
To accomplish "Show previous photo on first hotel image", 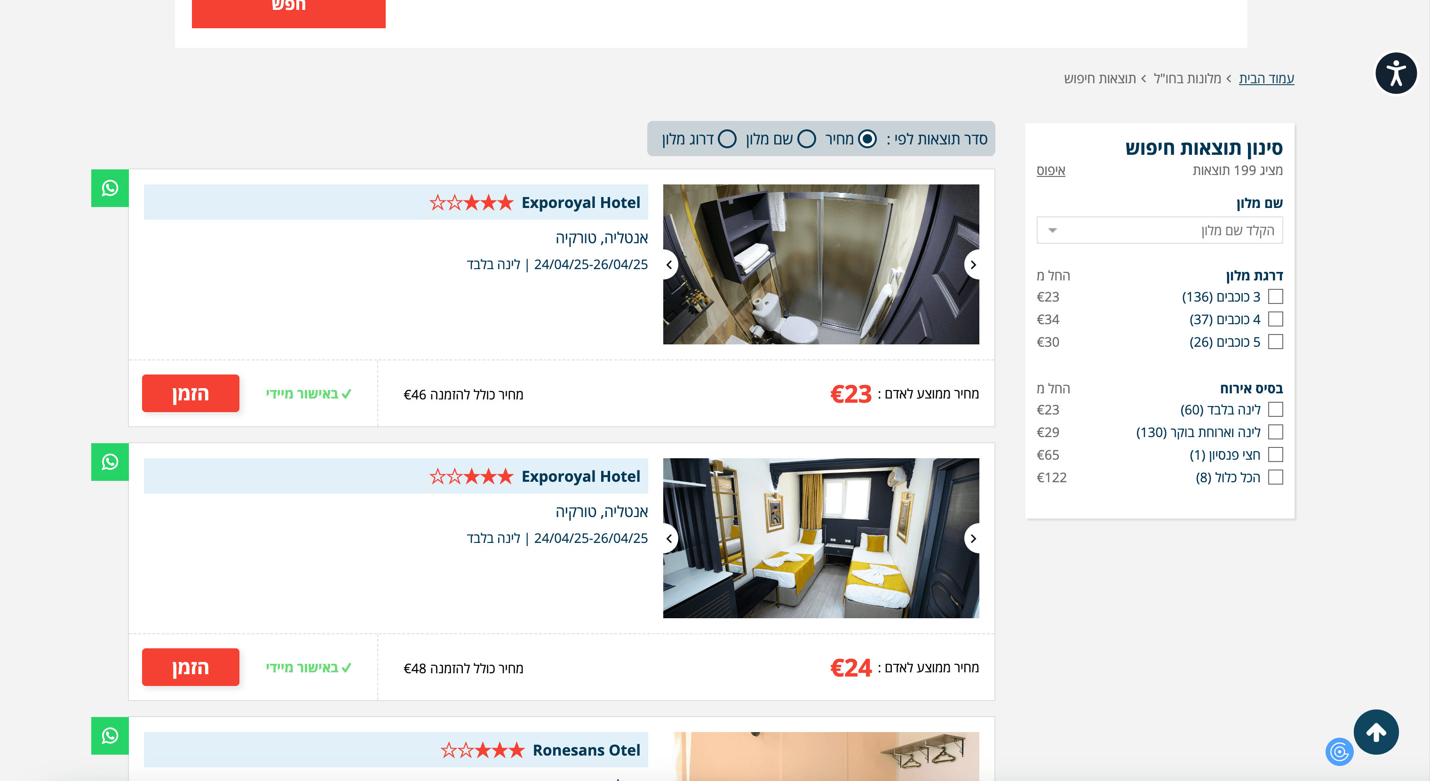I will tap(669, 265).
